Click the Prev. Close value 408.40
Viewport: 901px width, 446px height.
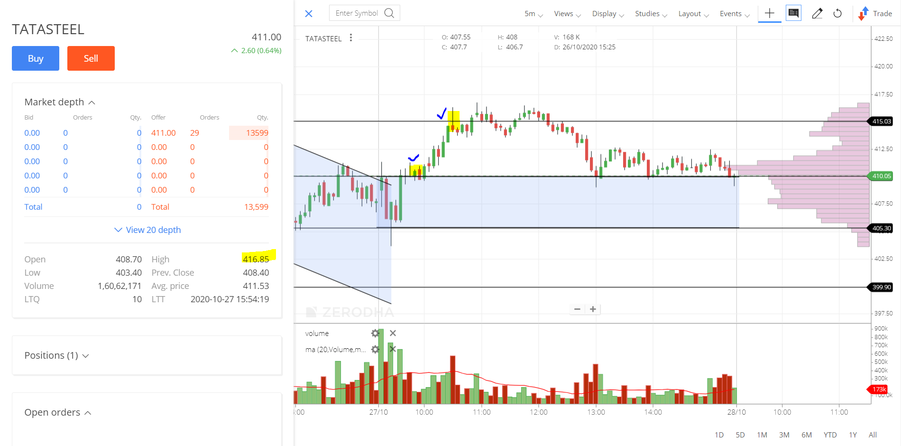(256, 272)
